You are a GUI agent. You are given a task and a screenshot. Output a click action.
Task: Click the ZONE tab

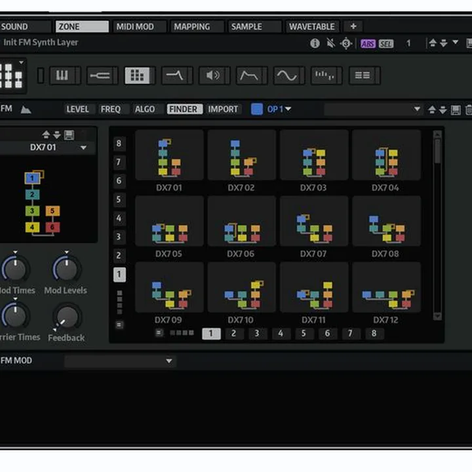[x=82, y=26]
